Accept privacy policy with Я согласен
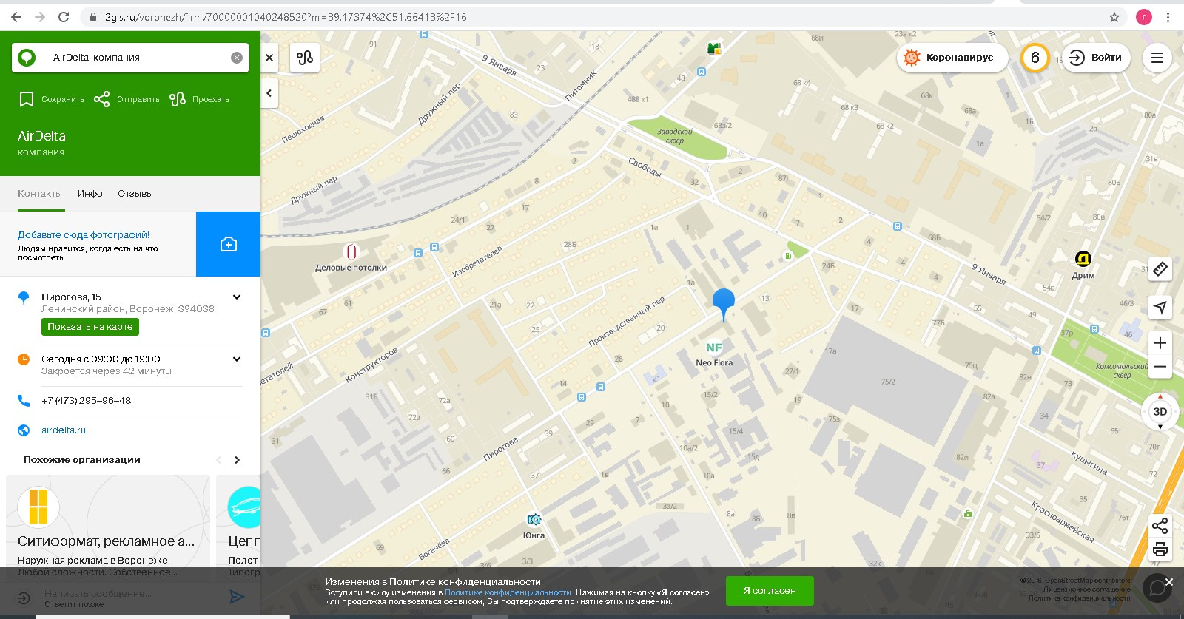 (770, 591)
